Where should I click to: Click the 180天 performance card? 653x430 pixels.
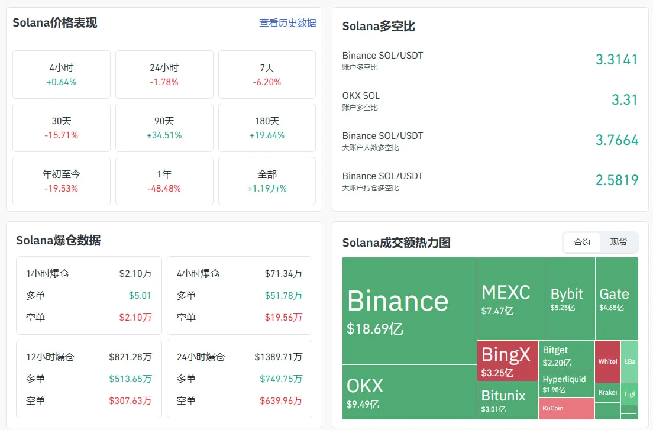267,128
